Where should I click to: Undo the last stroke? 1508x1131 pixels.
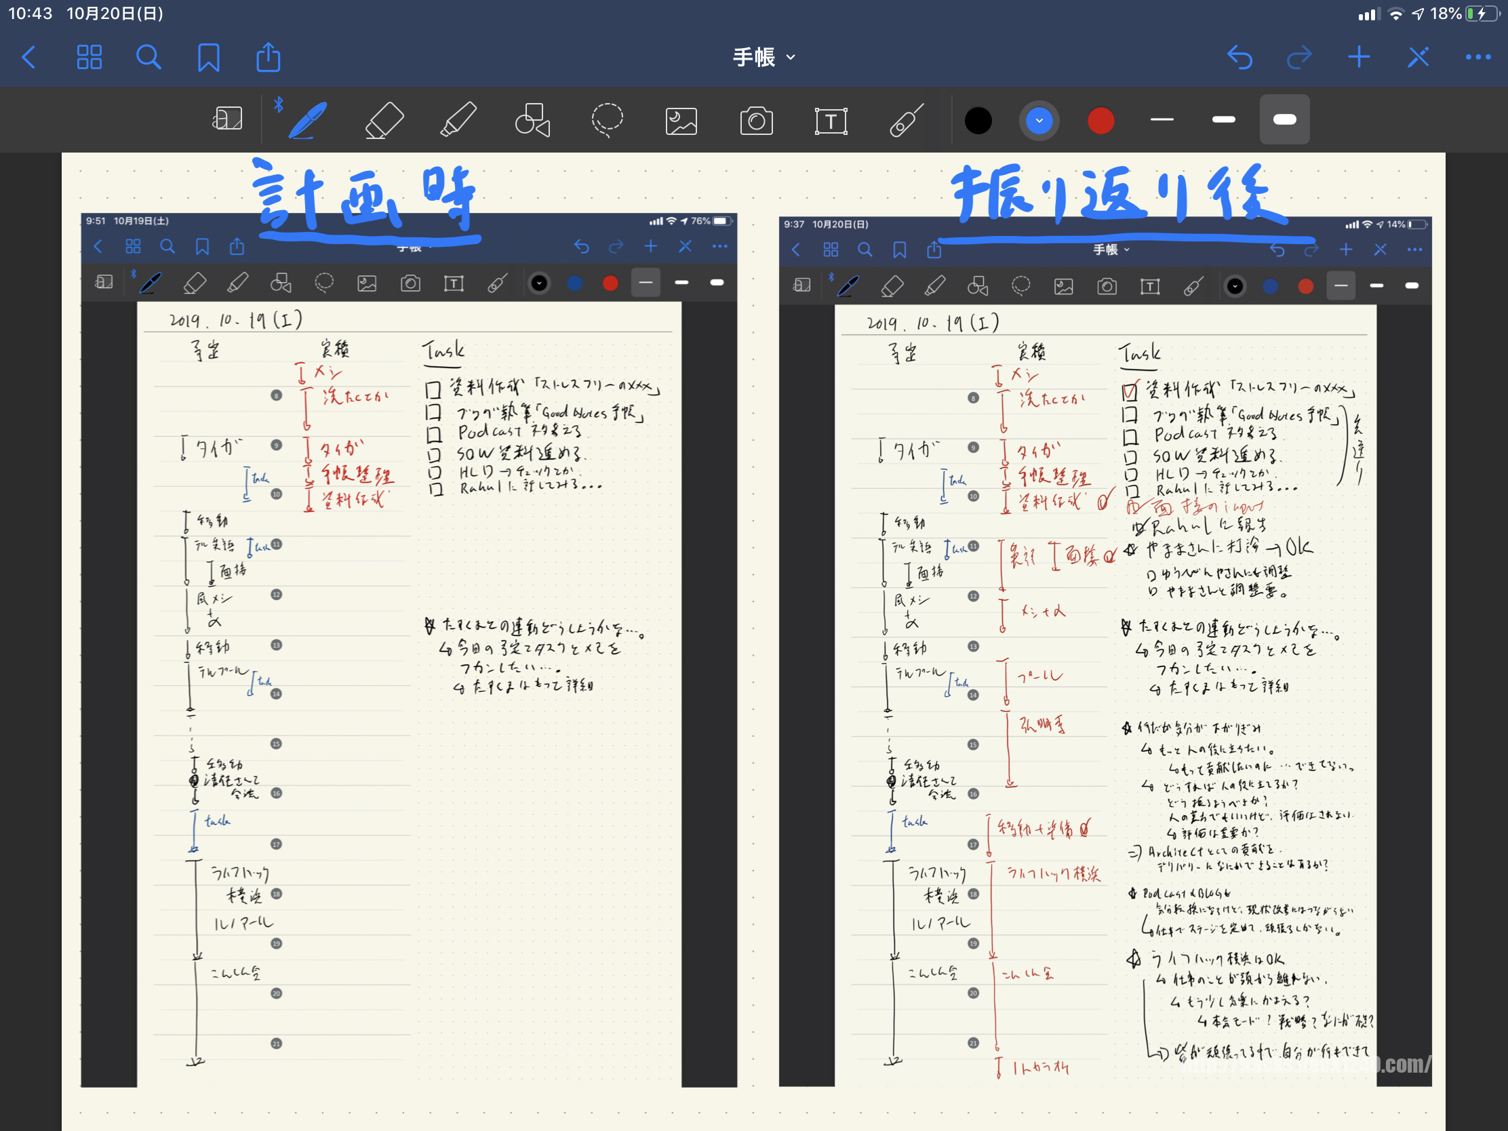click(x=1239, y=57)
